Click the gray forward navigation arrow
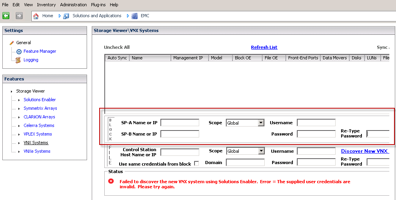This screenshot has height=200, width=396. tap(19, 16)
